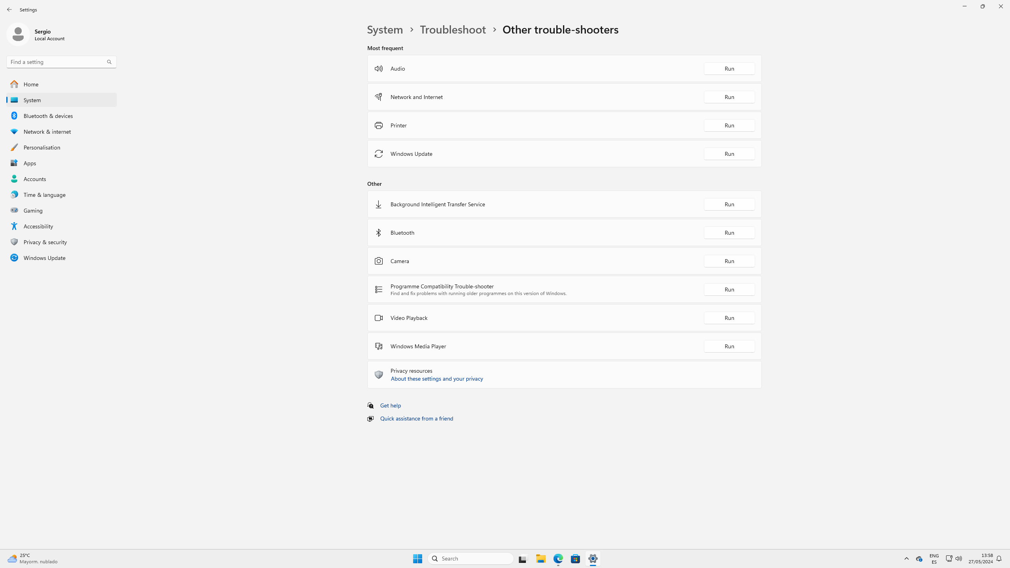Open the volume control in system tray
The height and width of the screenshot is (568, 1010).
[959, 559]
